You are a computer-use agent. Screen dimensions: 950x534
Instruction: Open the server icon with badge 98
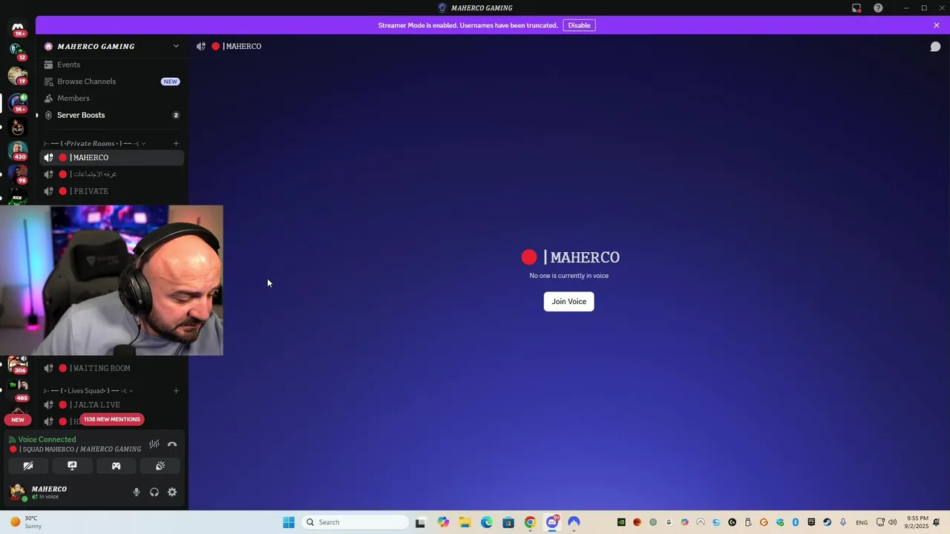18,174
